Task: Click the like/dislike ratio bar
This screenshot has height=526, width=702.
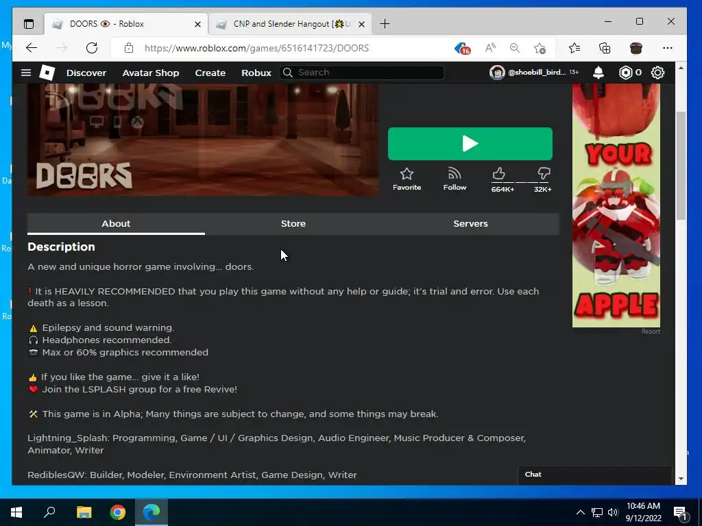Action: click(x=521, y=182)
